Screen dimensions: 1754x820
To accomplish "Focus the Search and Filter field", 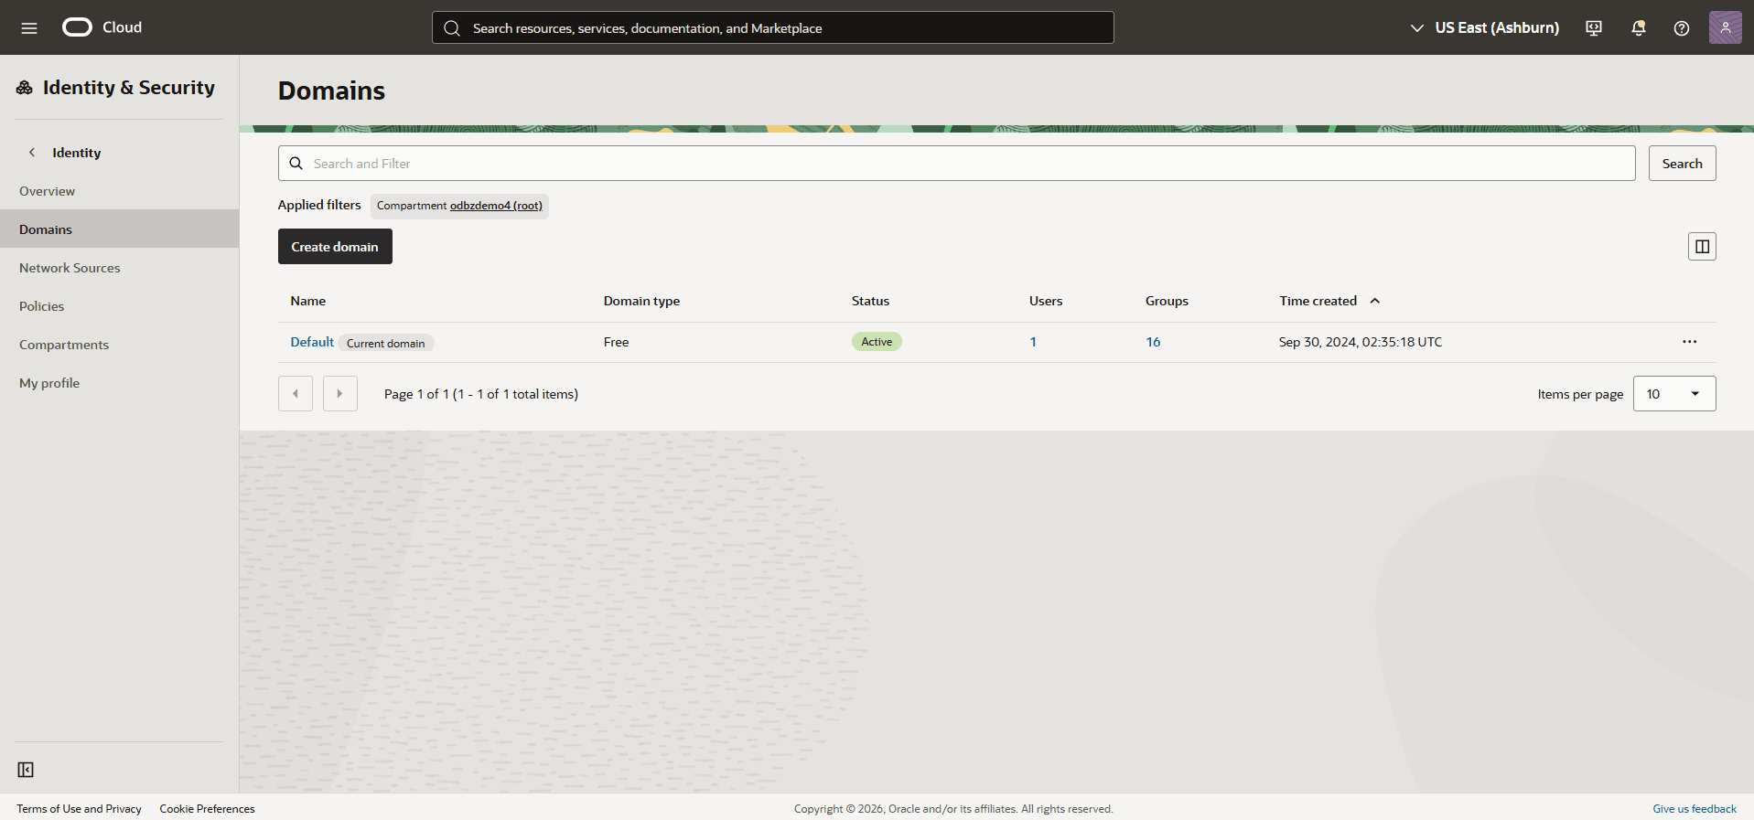I will [957, 164].
